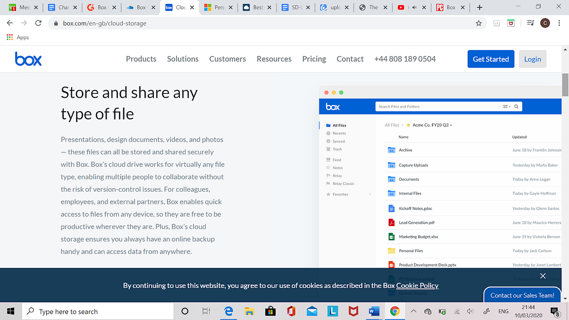Open the Office app on the taskbar

291,311
